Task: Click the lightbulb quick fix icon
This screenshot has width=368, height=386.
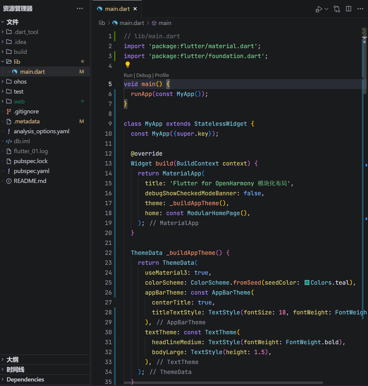Action: 128,64
